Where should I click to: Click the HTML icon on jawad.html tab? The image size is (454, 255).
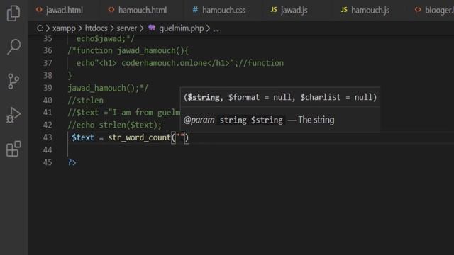tap(39, 10)
